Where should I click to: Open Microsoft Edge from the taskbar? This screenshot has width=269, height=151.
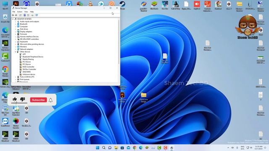141,148
